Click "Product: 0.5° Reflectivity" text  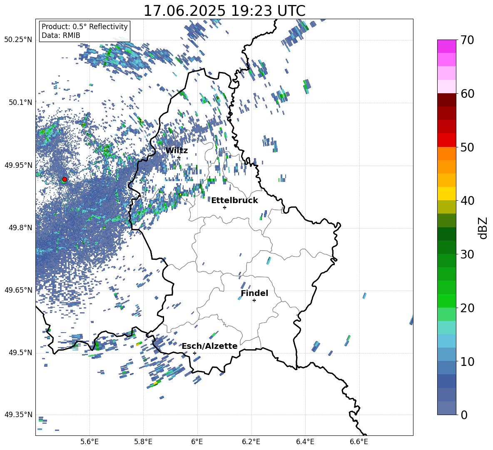tap(85, 27)
